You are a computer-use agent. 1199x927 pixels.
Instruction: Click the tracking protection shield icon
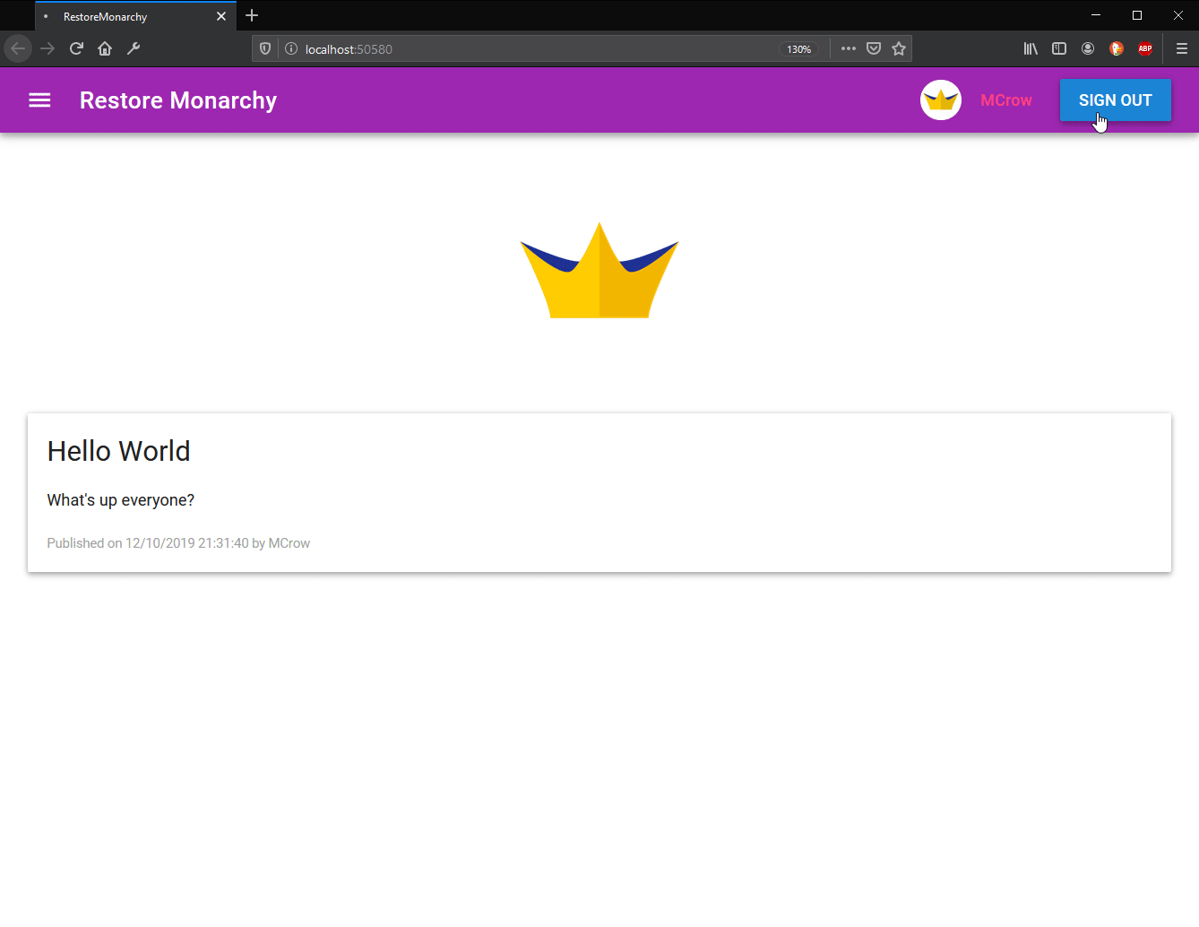265,49
